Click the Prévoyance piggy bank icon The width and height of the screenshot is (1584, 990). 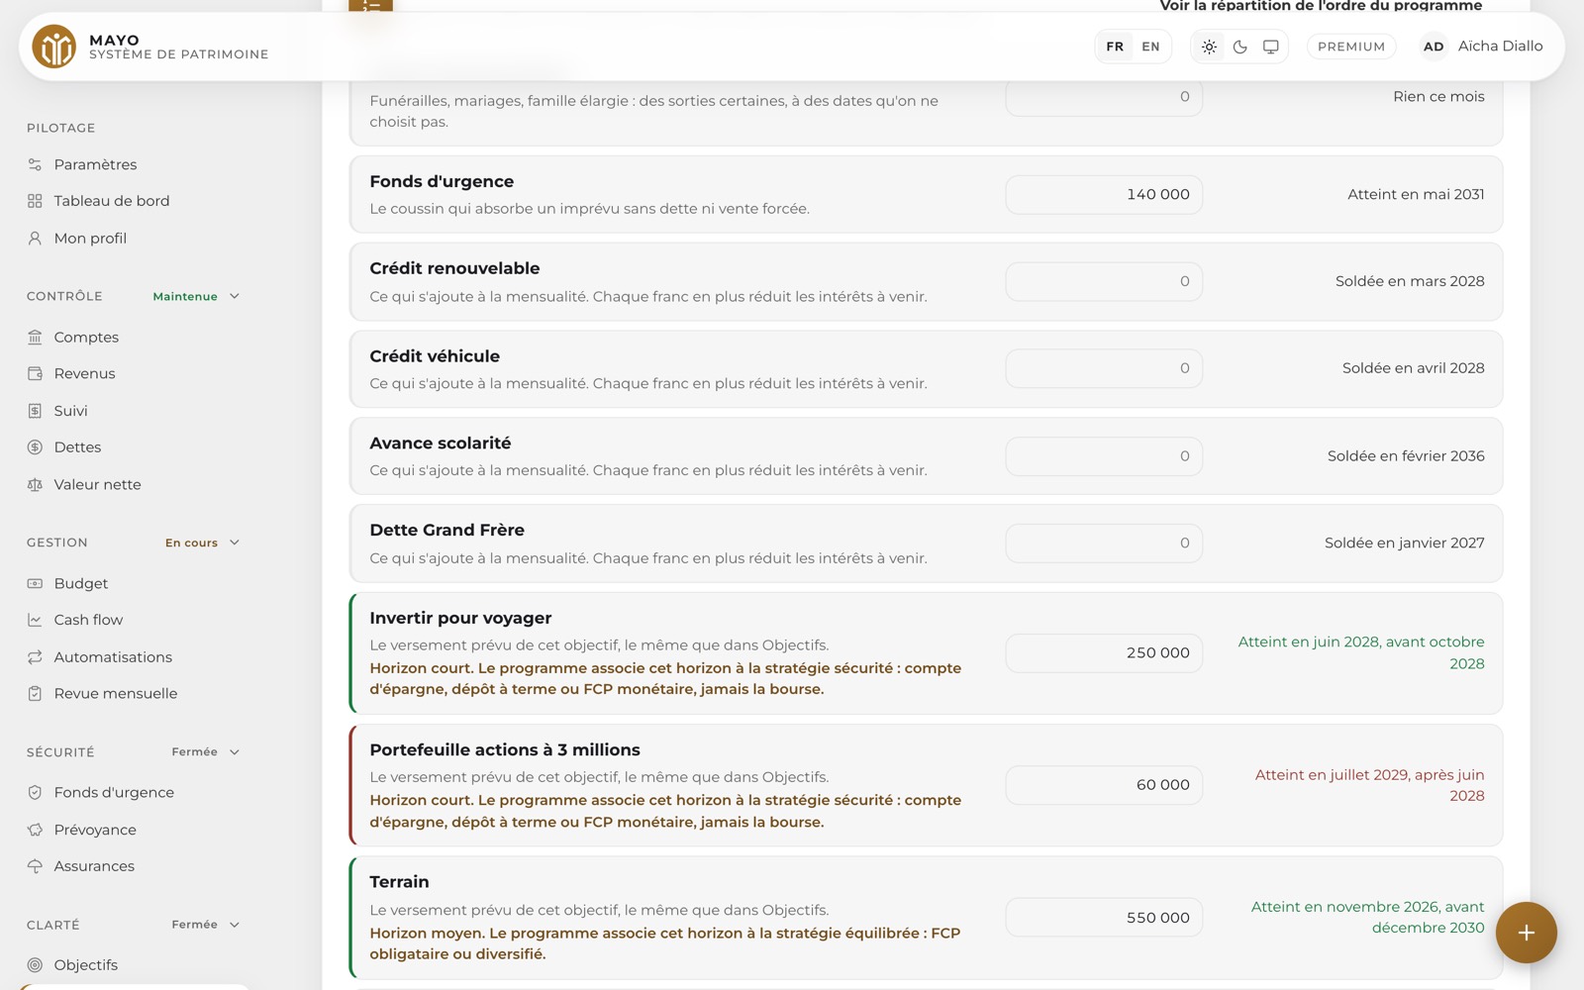click(35, 830)
